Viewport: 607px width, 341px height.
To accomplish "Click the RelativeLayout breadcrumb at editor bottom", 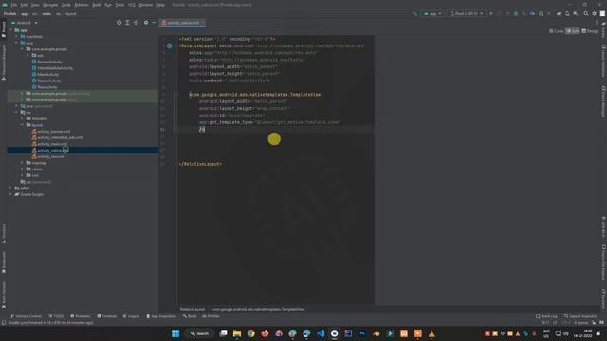I will tap(193, 309).
